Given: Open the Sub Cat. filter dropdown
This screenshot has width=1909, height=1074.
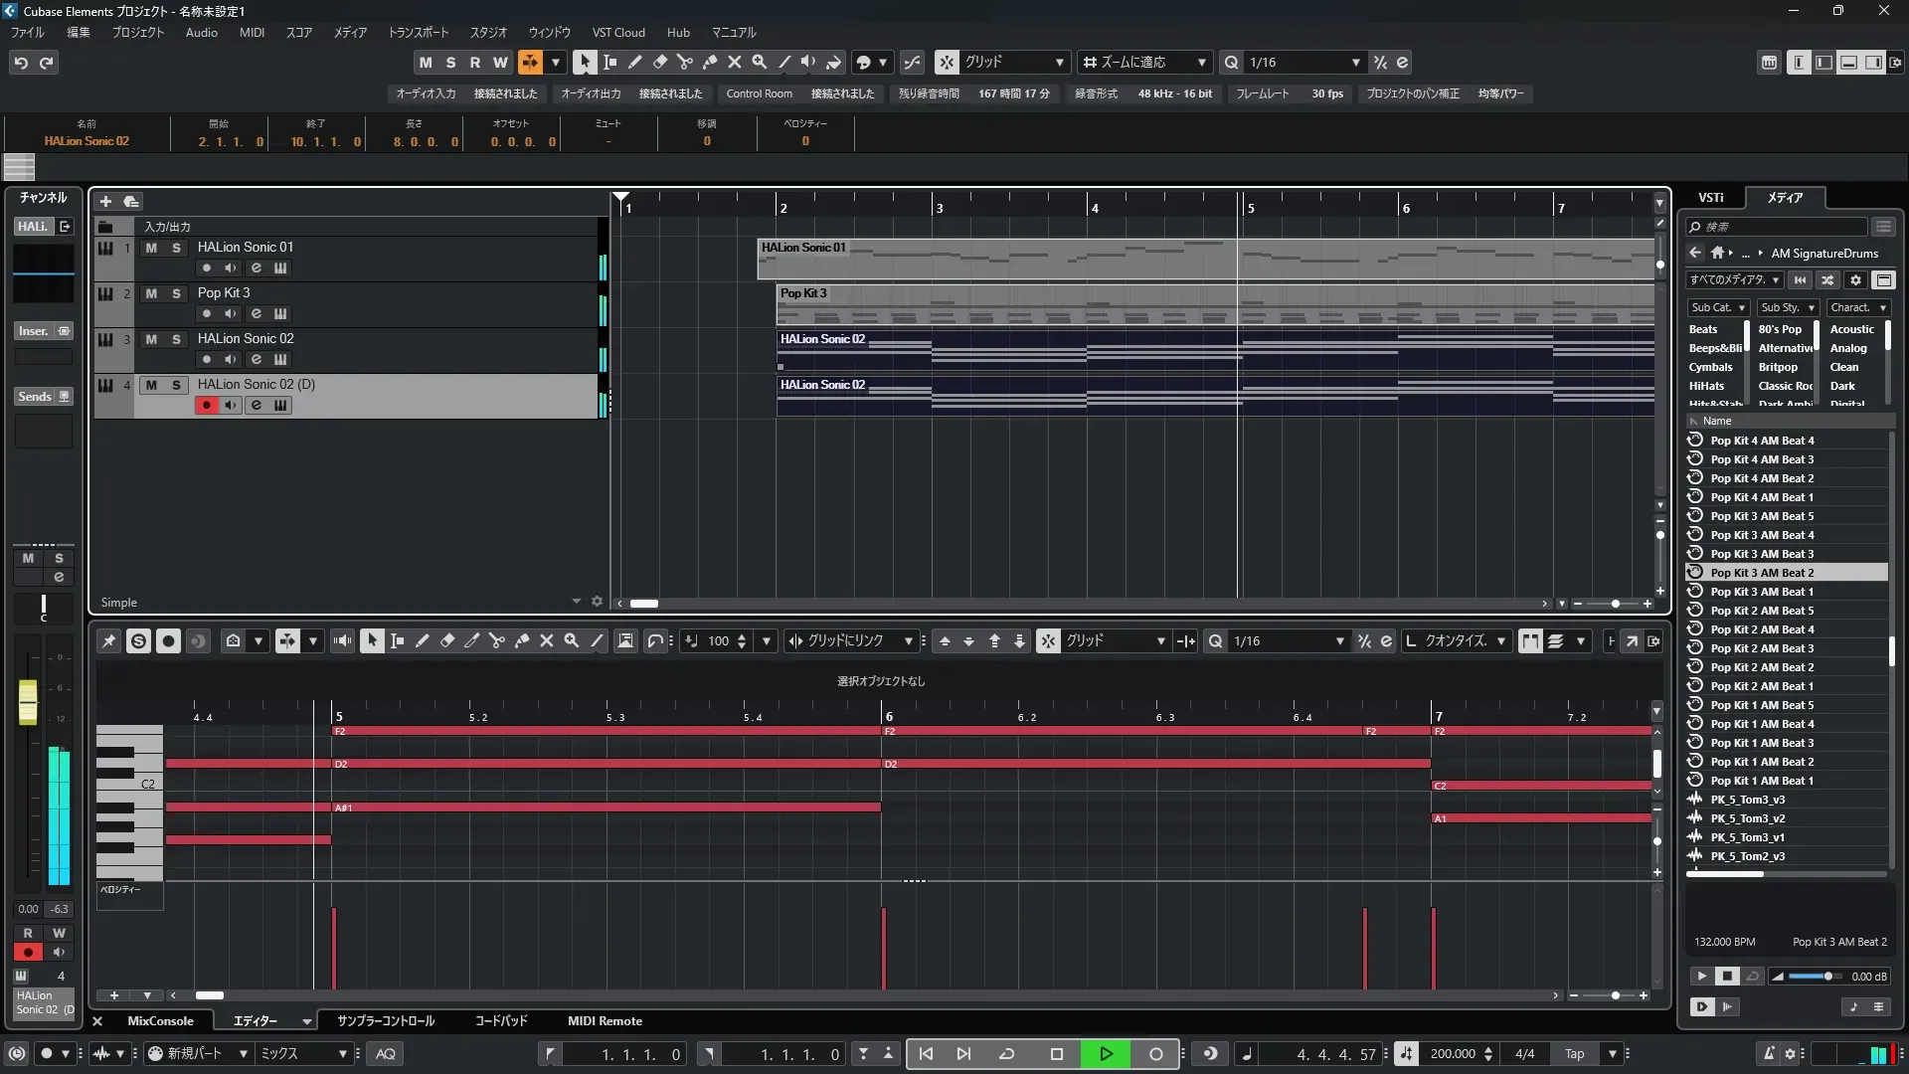Looking at the screenshot, I should point(1717,307).
